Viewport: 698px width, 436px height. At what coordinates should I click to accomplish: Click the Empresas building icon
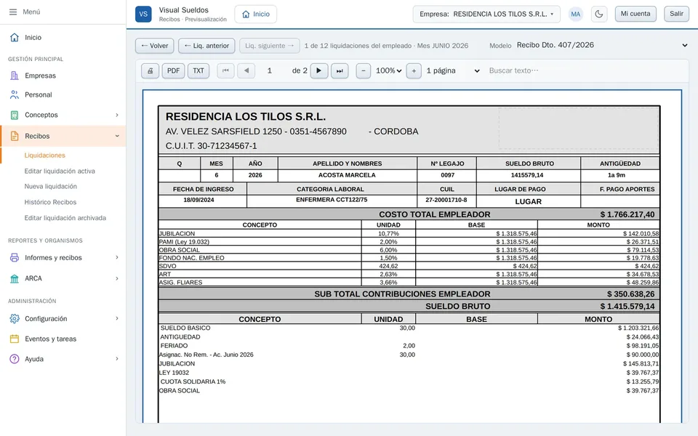click(x=15, y=76)
